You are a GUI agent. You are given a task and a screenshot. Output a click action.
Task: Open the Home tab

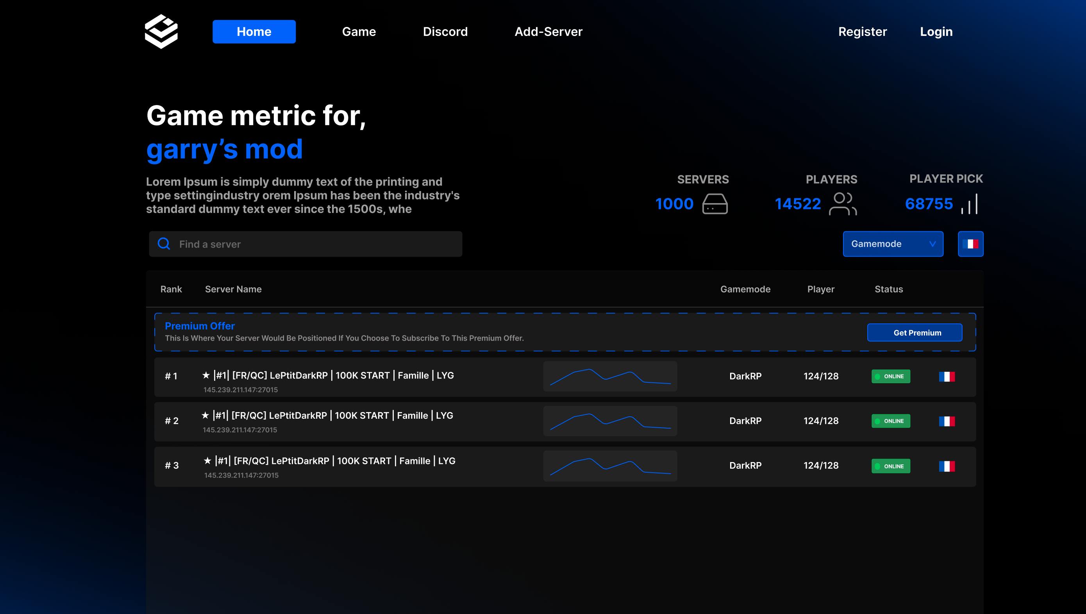[254, 32]
